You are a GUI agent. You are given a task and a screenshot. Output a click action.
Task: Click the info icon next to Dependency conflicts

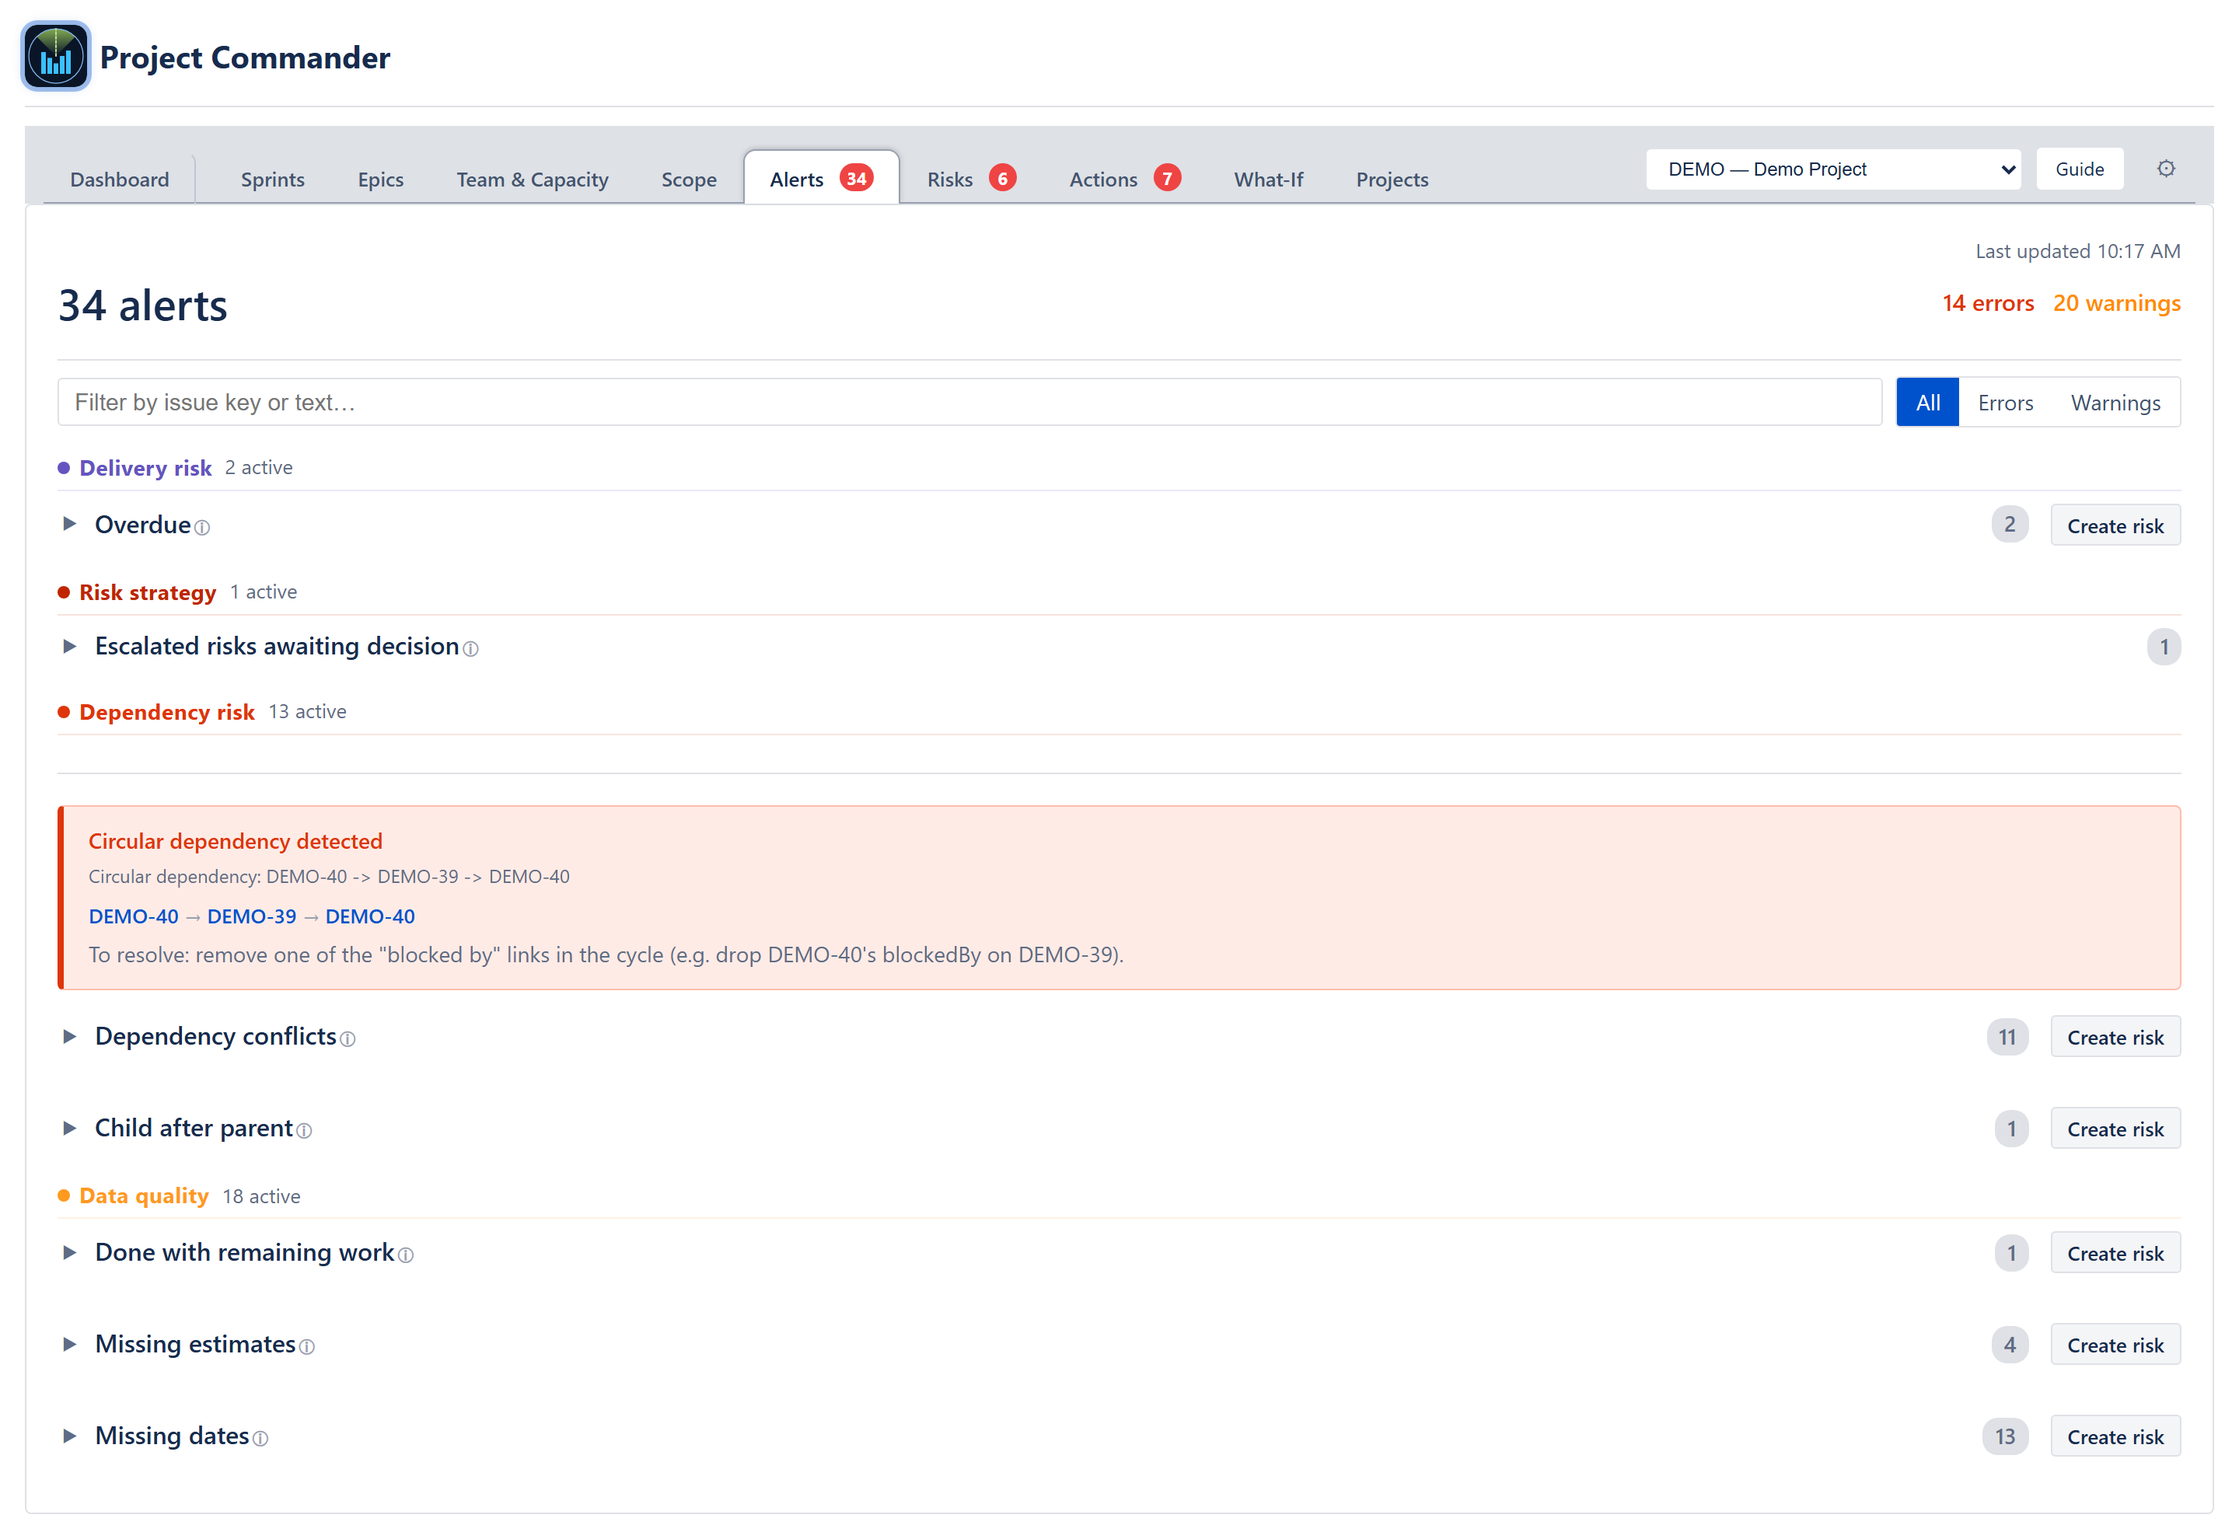pyautogui.click(x=348, y=1038)
